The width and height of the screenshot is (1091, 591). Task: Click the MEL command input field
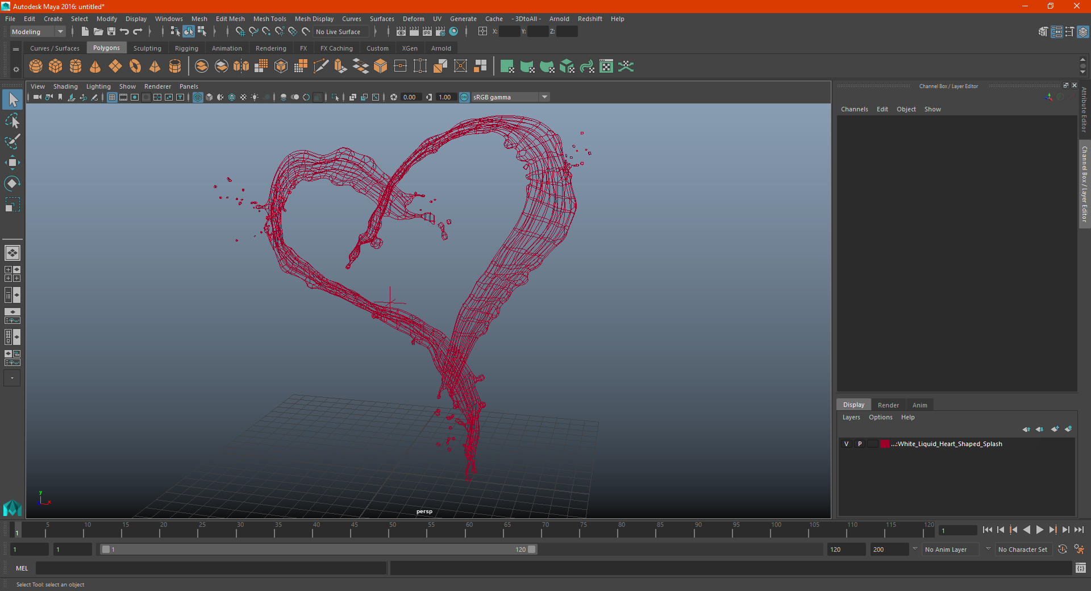(x=211, y=568)
